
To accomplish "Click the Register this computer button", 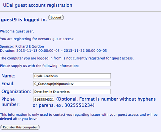I will tap(20, 127).
